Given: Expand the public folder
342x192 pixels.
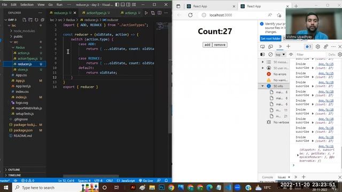Looking at the screenshot, I should (x=18, y=36).
